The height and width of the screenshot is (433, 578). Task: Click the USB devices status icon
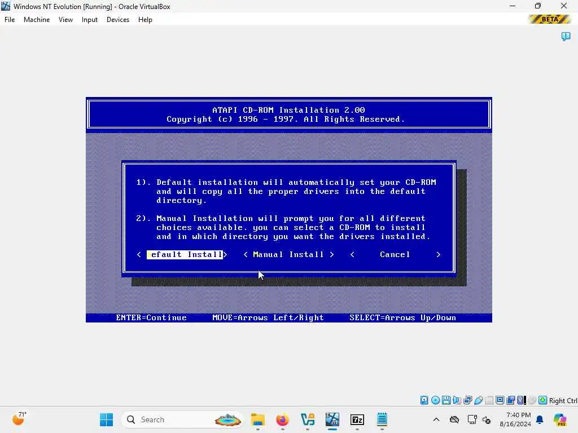479,400
